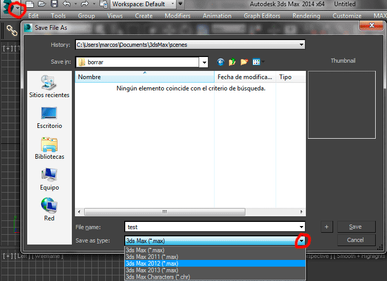The image size is (387, 281).
Task: Open the Edit menu
Action: pyautogui.click(x=33, y=16)
